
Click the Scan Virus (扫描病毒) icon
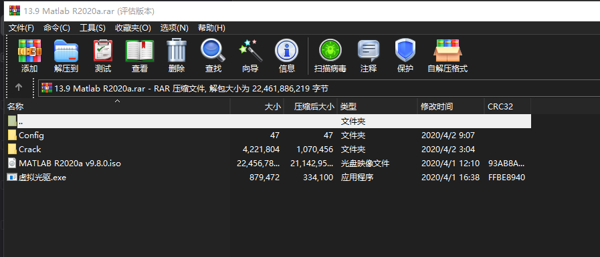pos(330,51)
